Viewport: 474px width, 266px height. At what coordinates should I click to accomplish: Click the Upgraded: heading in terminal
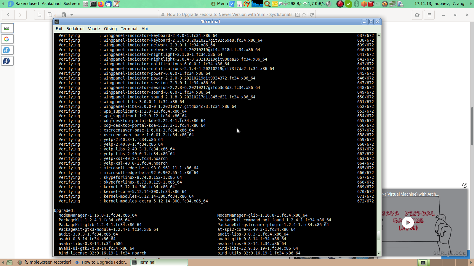pos(65,210)
